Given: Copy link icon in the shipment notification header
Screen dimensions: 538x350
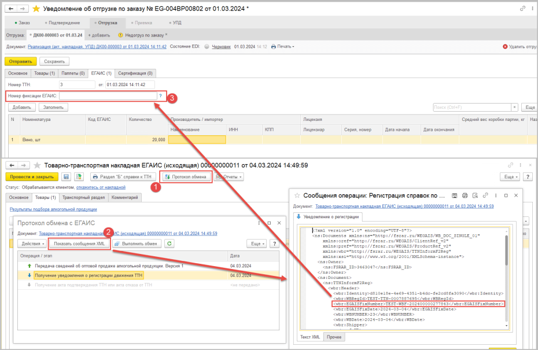Looking at the screenshot, I should tap(522, 9).
